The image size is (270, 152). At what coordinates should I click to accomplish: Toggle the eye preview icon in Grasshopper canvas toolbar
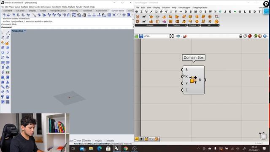(178, 36)
